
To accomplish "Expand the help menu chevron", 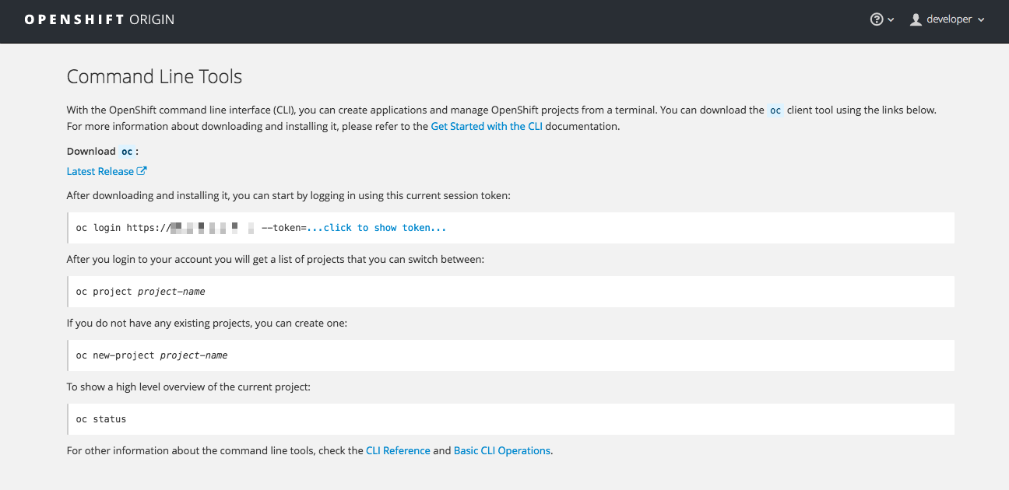I will pyautogui.click(x=891, y=20).
